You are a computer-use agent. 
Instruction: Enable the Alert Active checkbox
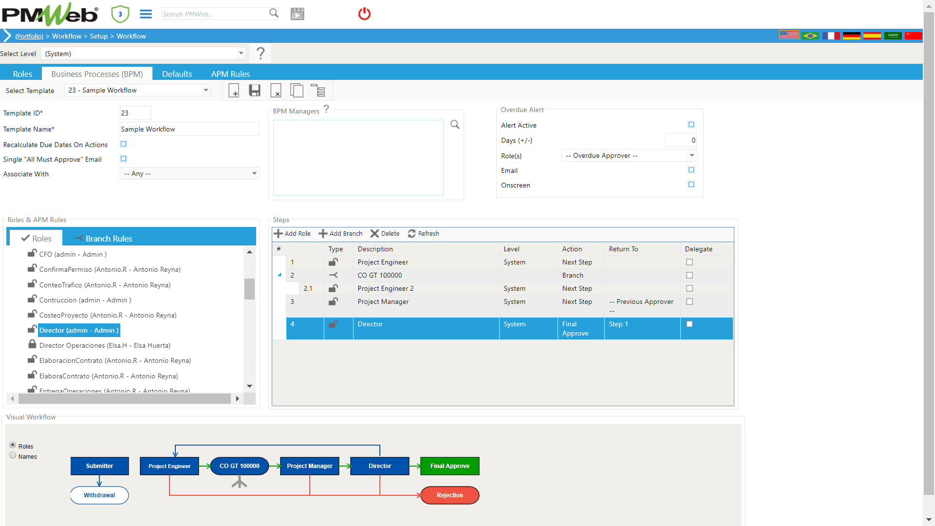[x=691, y=125]
